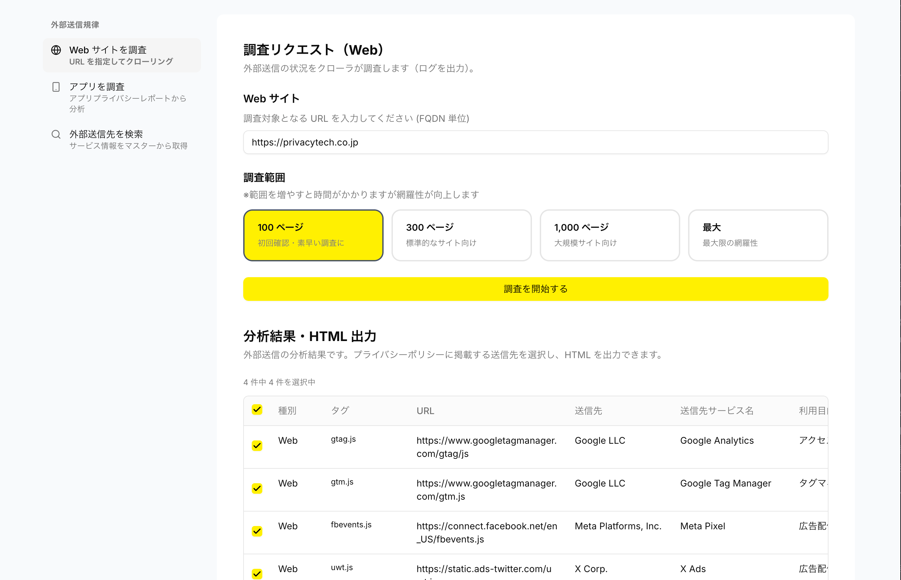This screenshot has width=901, height=580.
Task: Click the 調査範囲 section heading
Action: tap(264, 177)
